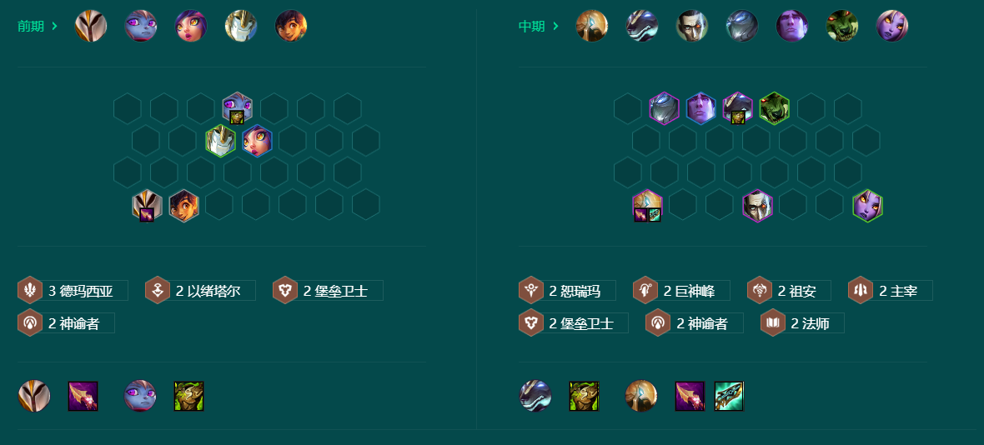Click the teal blade item icon in mid-game item row

point(729,396)
